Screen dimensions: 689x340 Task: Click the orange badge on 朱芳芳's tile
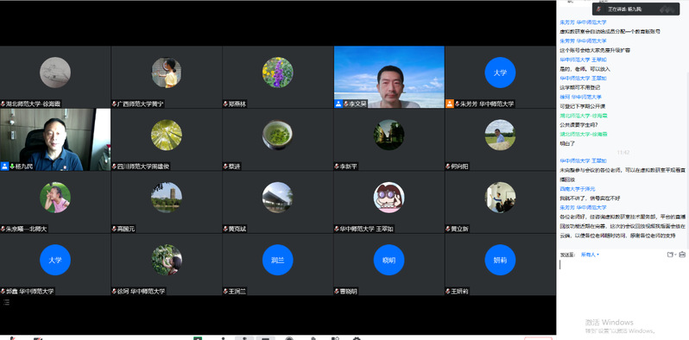pyautogui.click(x=450, y=104)
